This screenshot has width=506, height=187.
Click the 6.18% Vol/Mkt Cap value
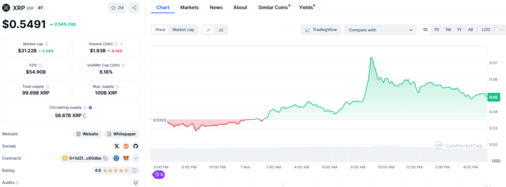[106, 72]
